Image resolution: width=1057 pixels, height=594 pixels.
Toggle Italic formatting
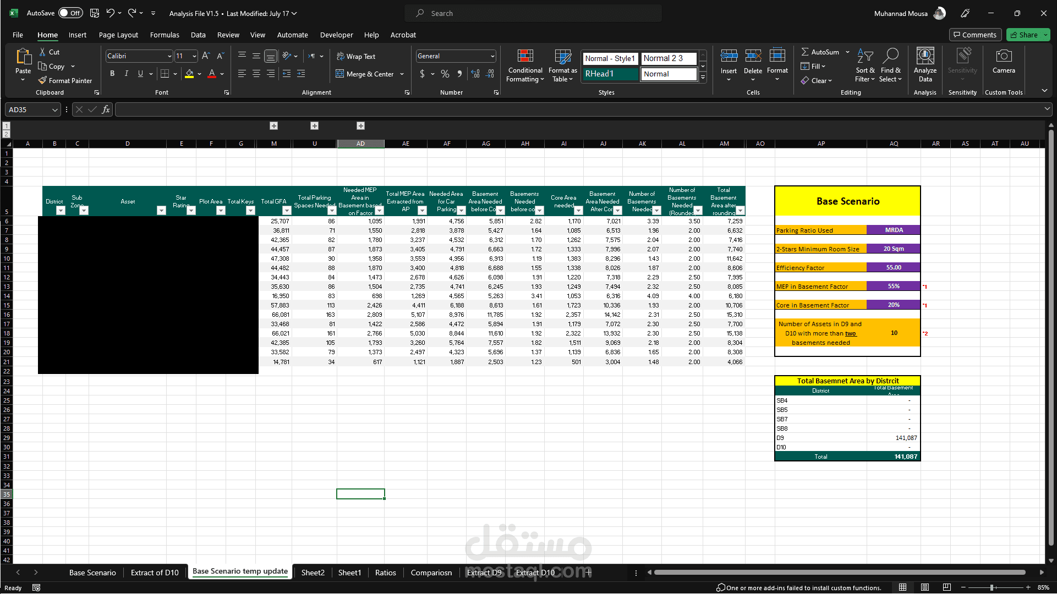click(127, 74)
